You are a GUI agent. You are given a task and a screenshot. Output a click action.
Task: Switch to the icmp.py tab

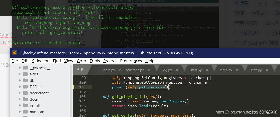tap(226, 70)
